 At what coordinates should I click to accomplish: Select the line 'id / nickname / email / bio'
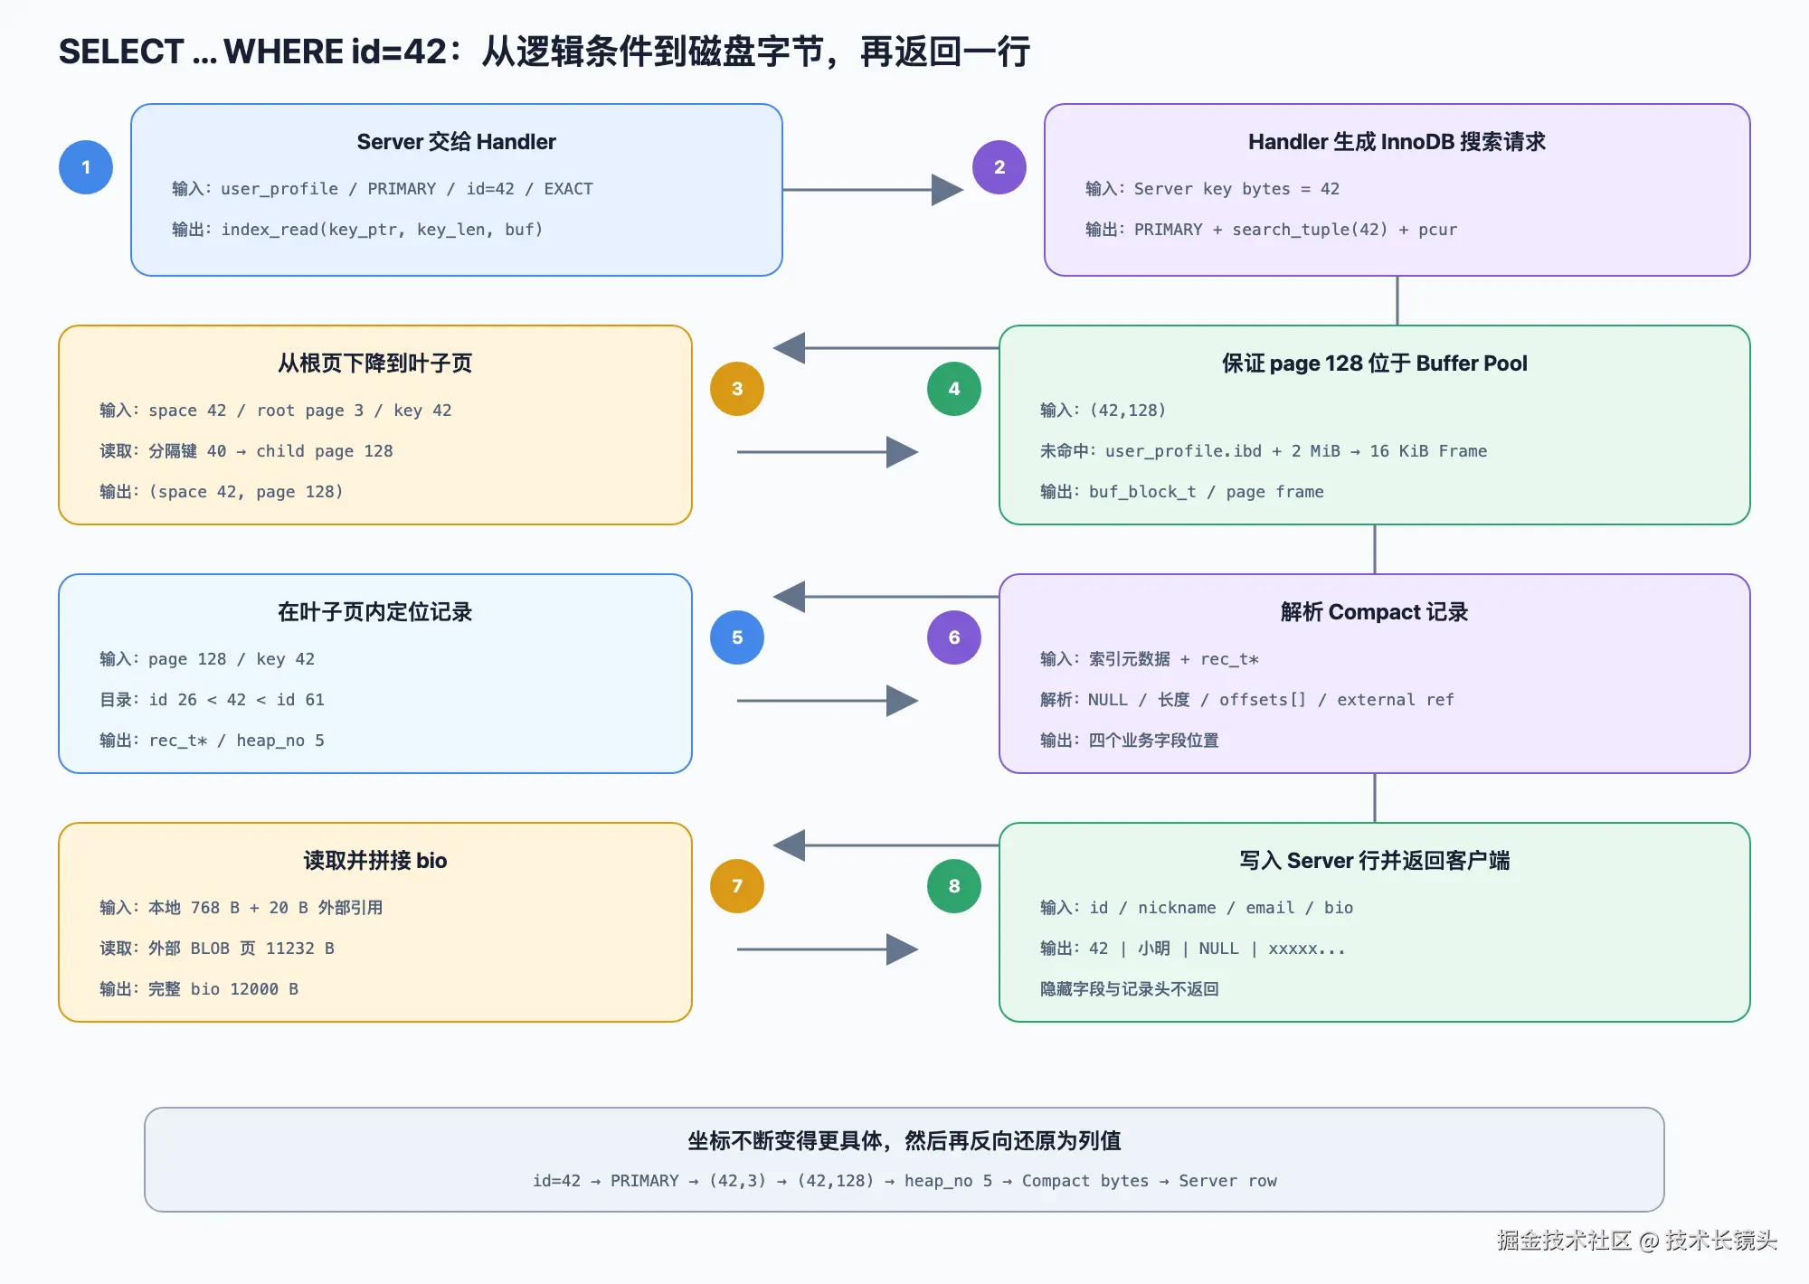(1221, 908)
